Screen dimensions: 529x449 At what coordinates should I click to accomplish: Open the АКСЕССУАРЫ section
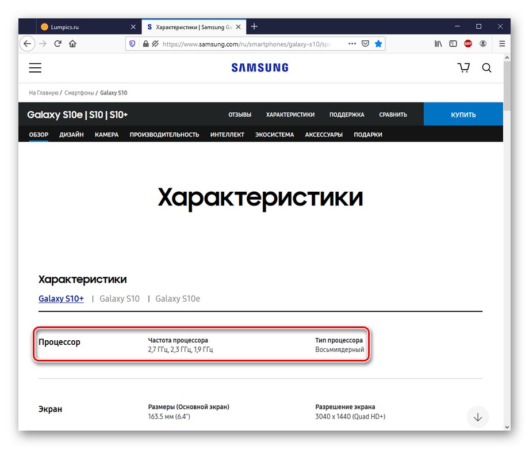[x=324, y=135]
